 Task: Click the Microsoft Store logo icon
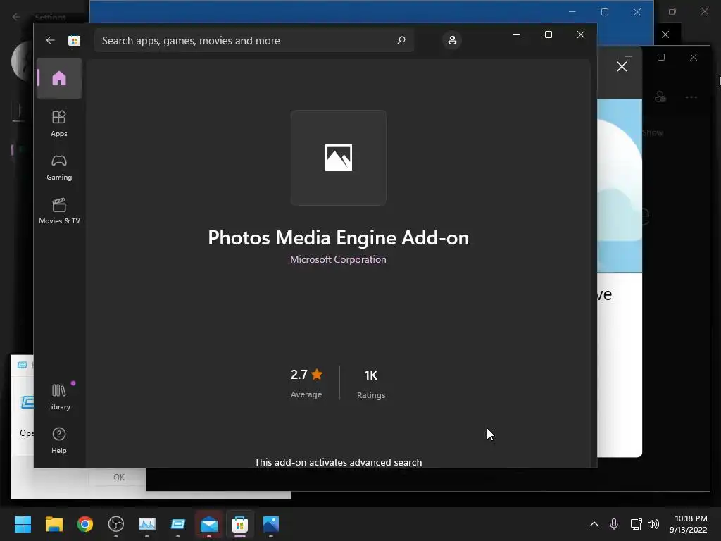74,40
